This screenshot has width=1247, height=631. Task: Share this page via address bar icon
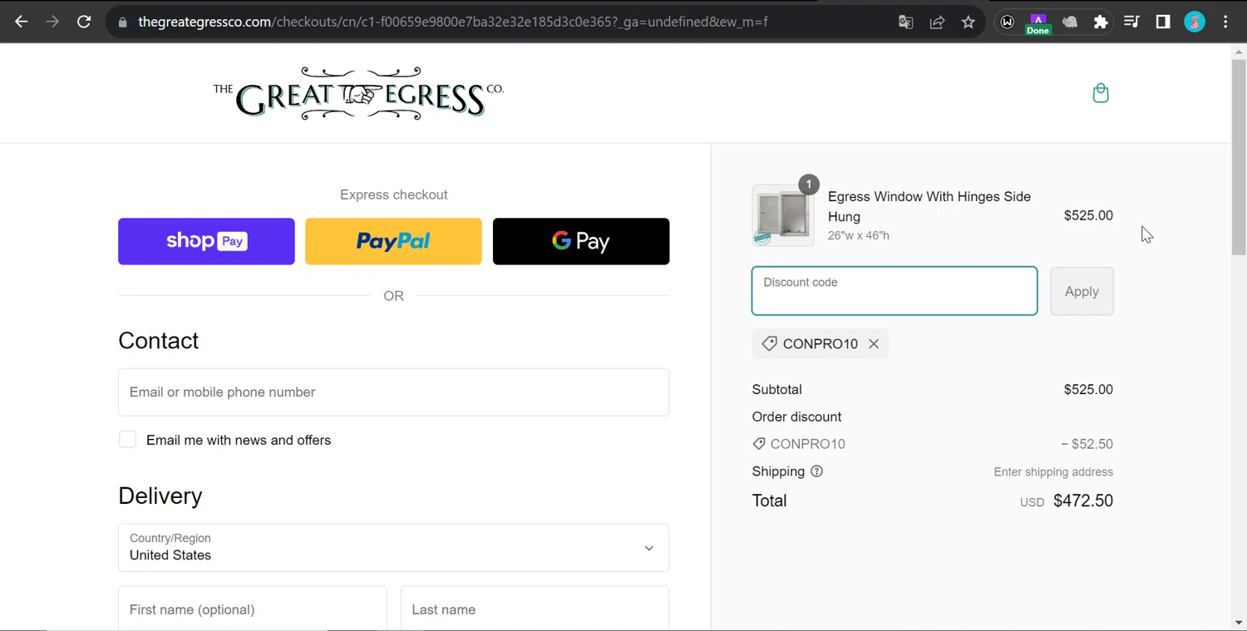pyautogui.click(x=937, y=22)
